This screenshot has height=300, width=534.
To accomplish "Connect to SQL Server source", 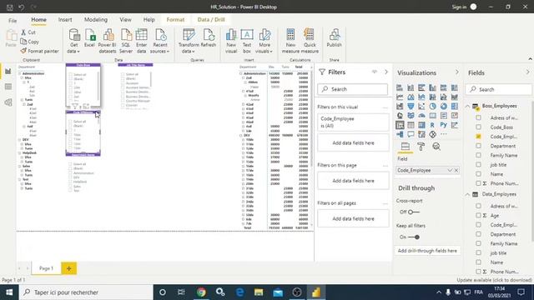I will [126, 41].
